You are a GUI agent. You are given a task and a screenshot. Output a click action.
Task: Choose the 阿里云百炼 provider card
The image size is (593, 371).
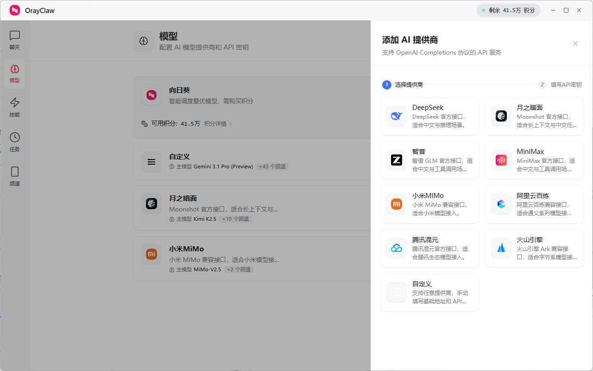click(534, 204)
